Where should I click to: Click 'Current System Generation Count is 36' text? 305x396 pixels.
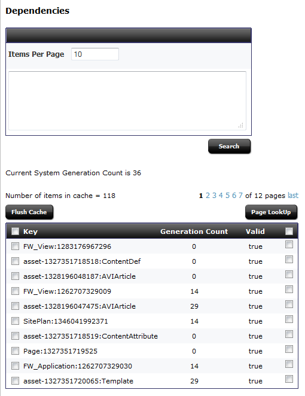click(x=73, y=173)
